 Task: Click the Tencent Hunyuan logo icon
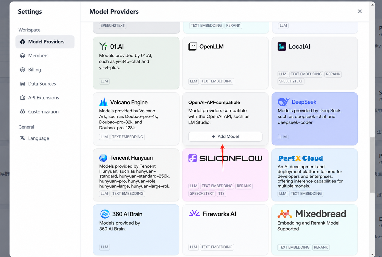click(103, 158)
